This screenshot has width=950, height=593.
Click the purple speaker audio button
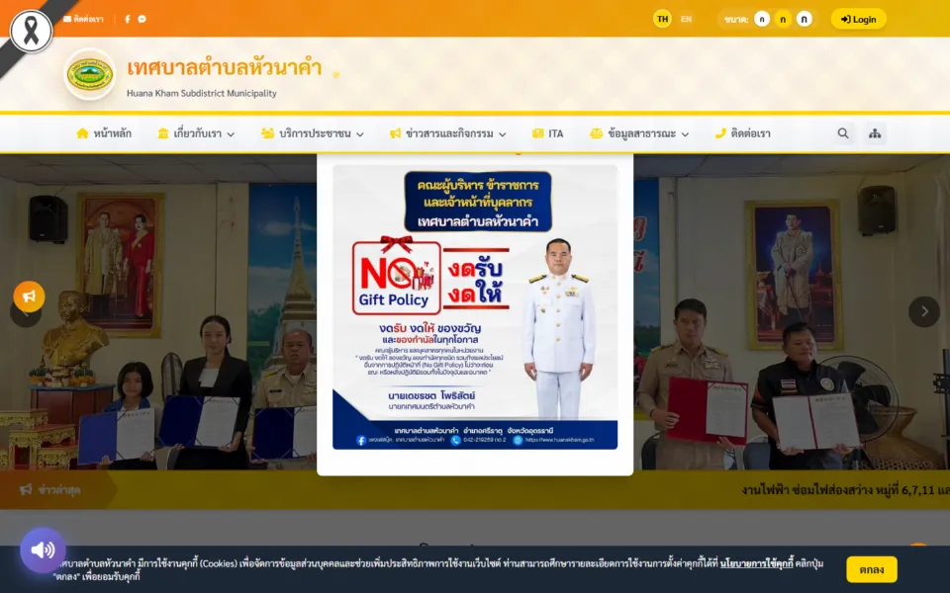(43, 551)
